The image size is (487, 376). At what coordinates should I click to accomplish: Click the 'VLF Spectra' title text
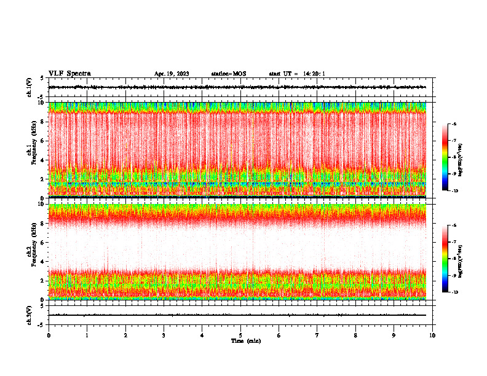click(x=69, y=74)
